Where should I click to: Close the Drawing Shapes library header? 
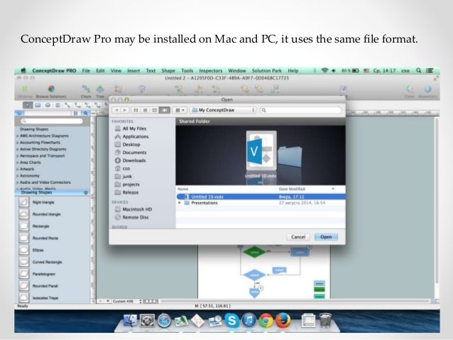pos(86,192)
